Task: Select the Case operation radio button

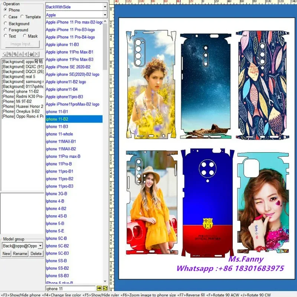Action: [x=5, y=16]
